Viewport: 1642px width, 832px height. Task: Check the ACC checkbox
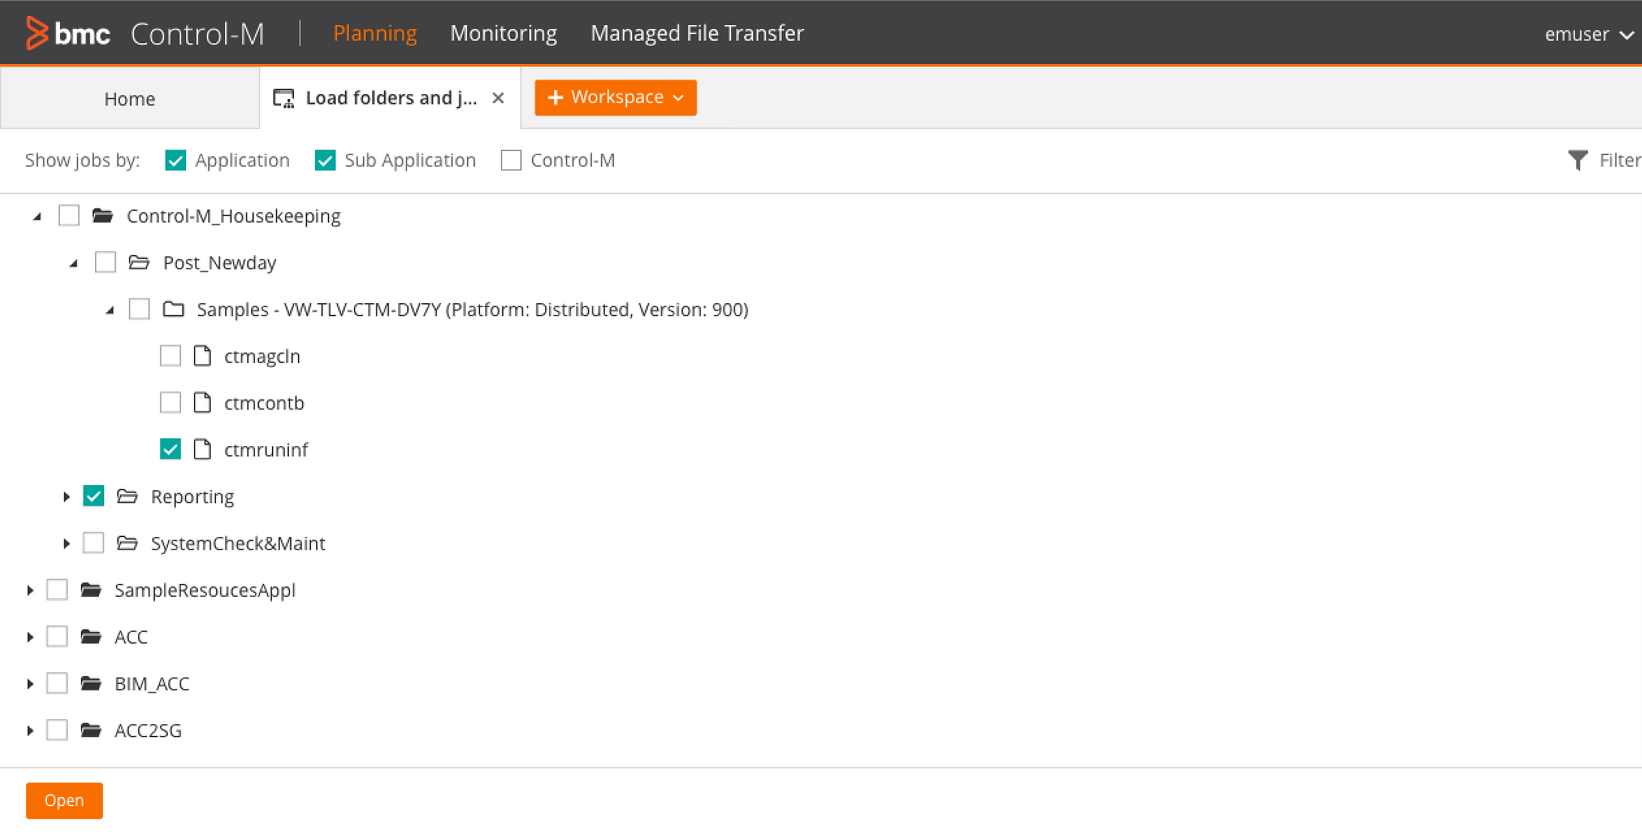(x=58, y=636)
